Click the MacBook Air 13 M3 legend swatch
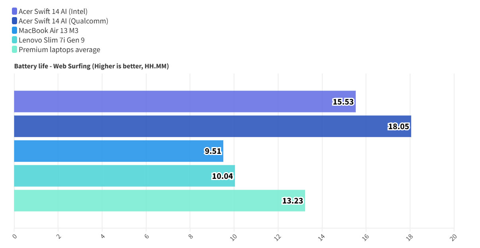 coord(15,30)
